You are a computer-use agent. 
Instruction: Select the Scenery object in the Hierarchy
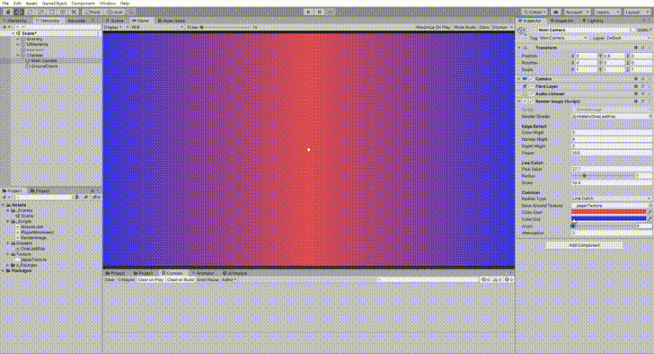point(34,39)
